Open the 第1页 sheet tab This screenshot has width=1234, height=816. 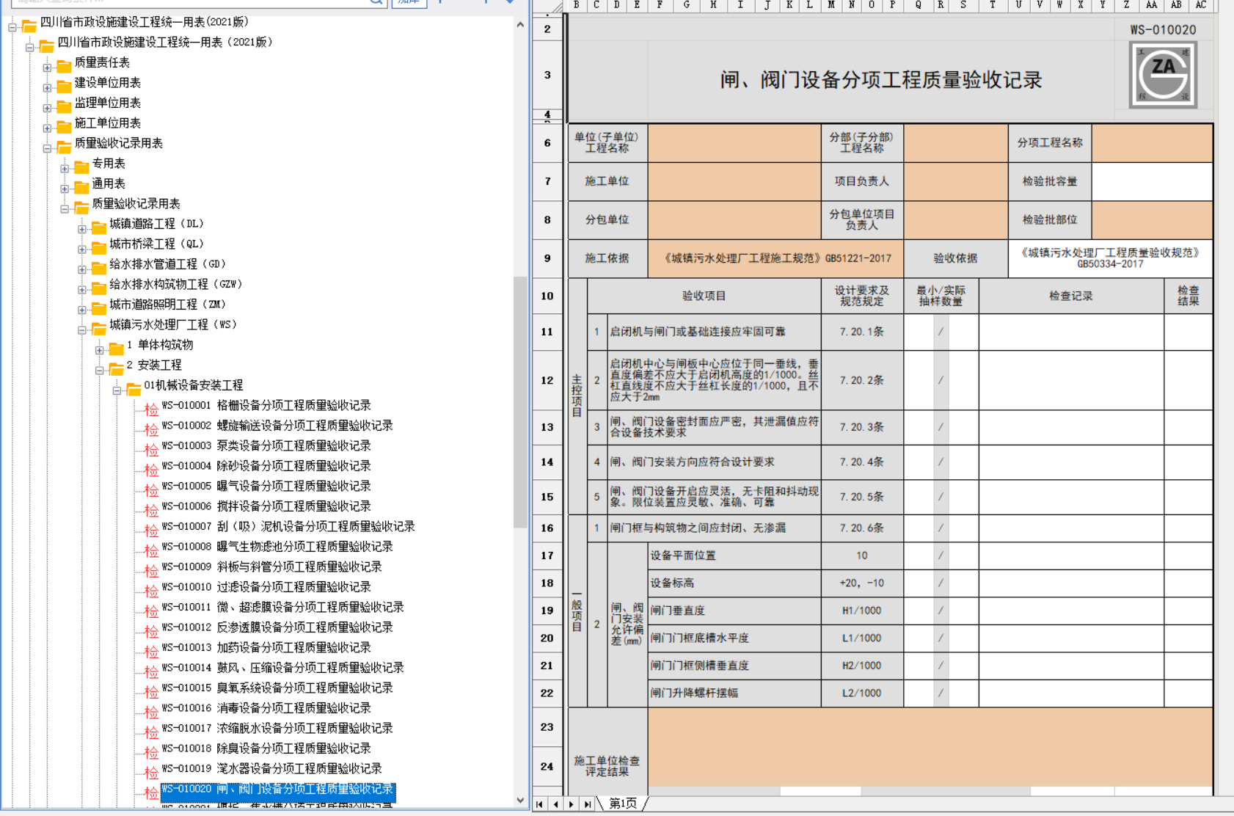(623, 804)
